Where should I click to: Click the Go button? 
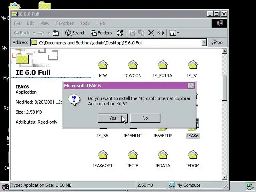pyautogui.click(x=217, y=42)
